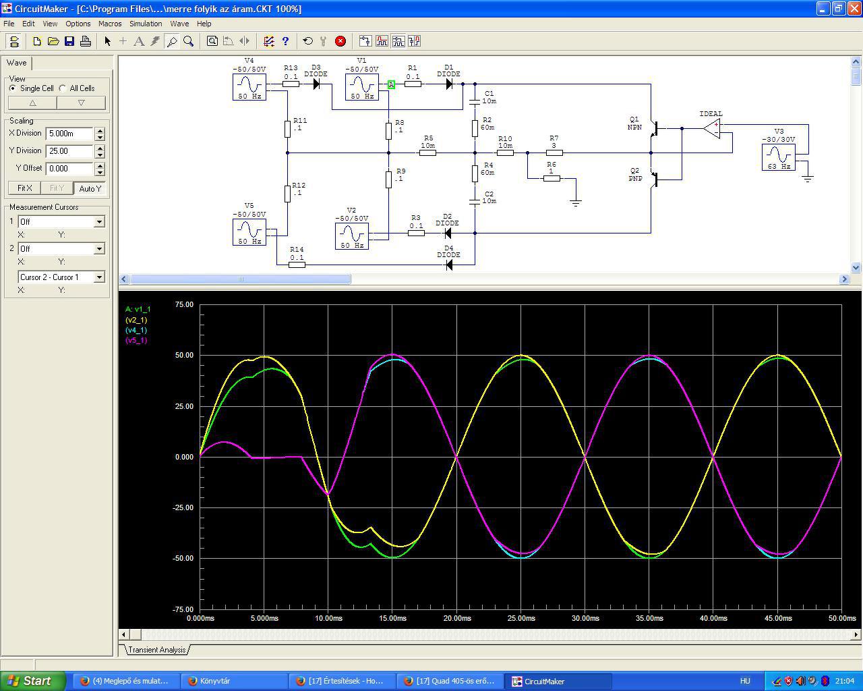Click the Windows Start button

pos(32,681)
